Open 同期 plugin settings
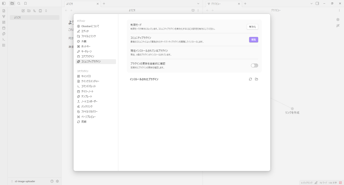This screenshot has width=344, height=185. [x=96, y=122]
